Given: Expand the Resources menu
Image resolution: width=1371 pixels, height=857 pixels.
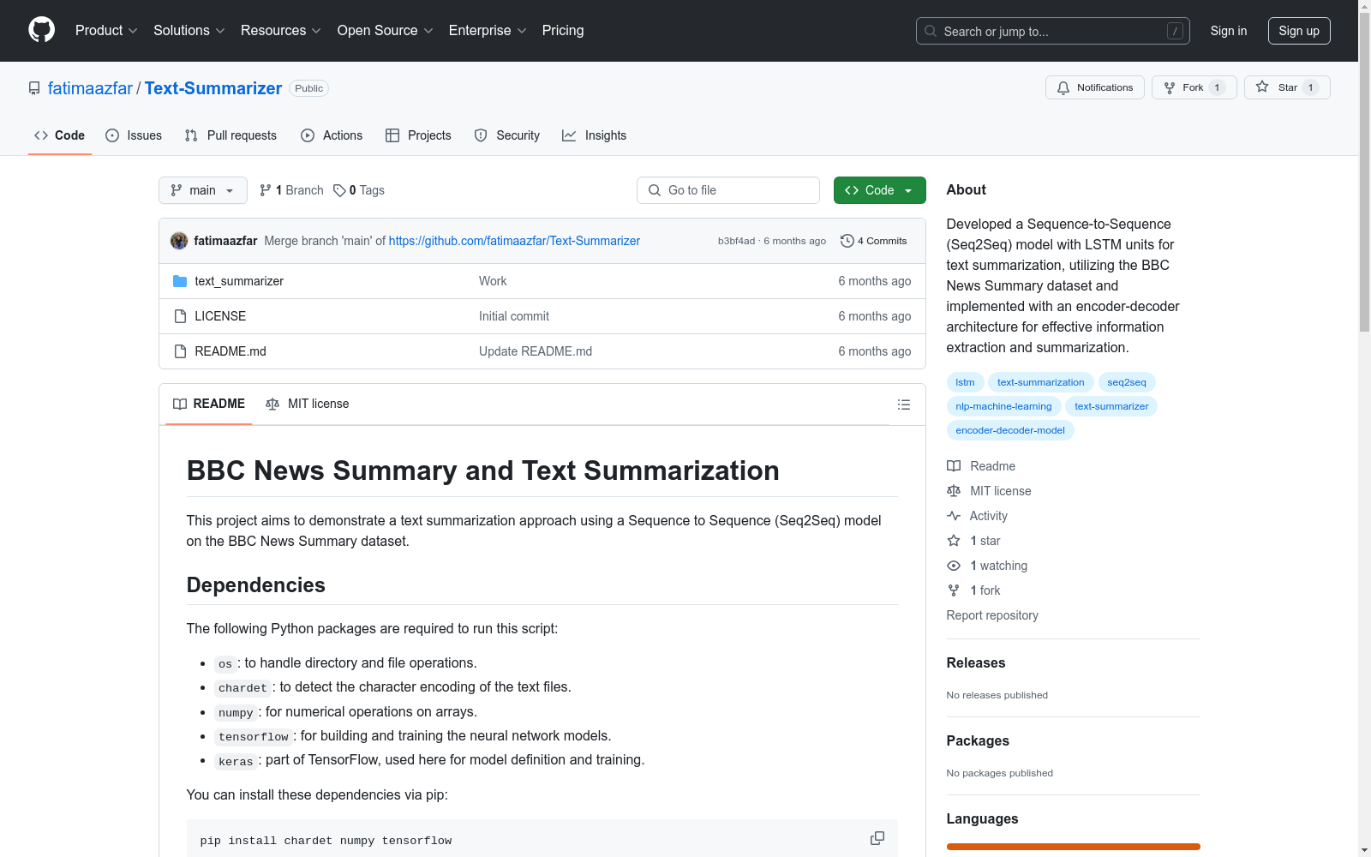Looking at the screenshot, I should coord(281,31).
